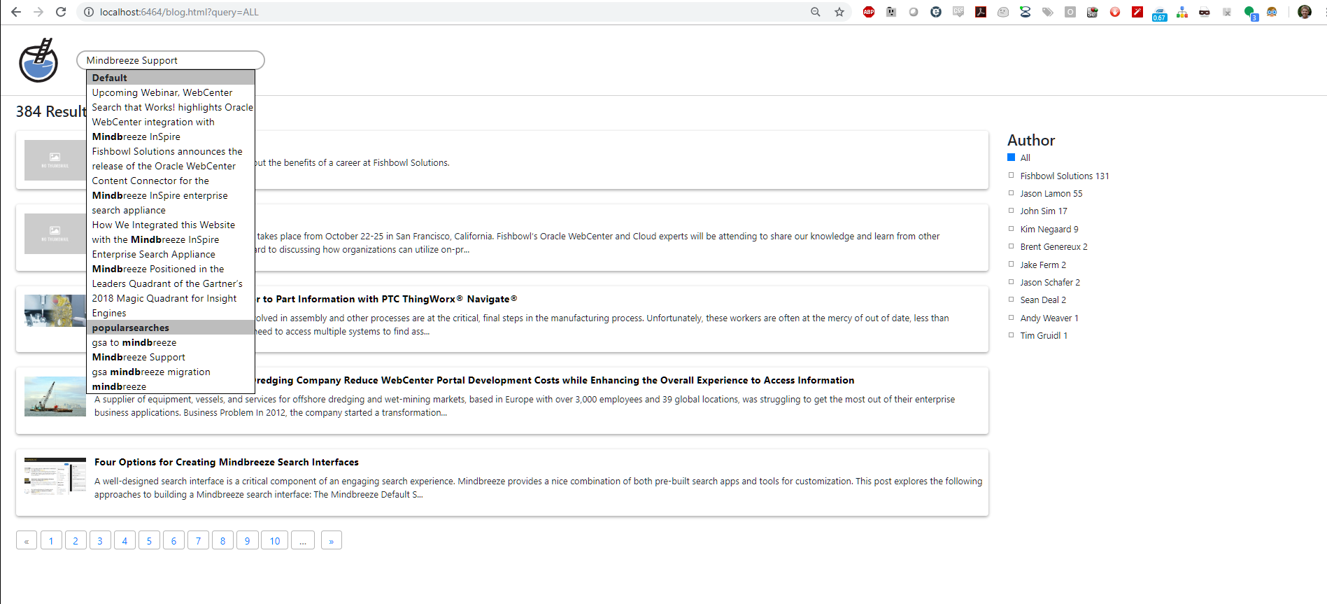This screenshot has width=1327, height=604.
Task: Reload the page with the refresh icon
Action: [x=61, y=12]
